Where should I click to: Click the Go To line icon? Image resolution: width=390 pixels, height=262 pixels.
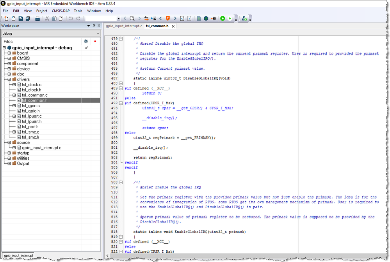tap(153, 18)
